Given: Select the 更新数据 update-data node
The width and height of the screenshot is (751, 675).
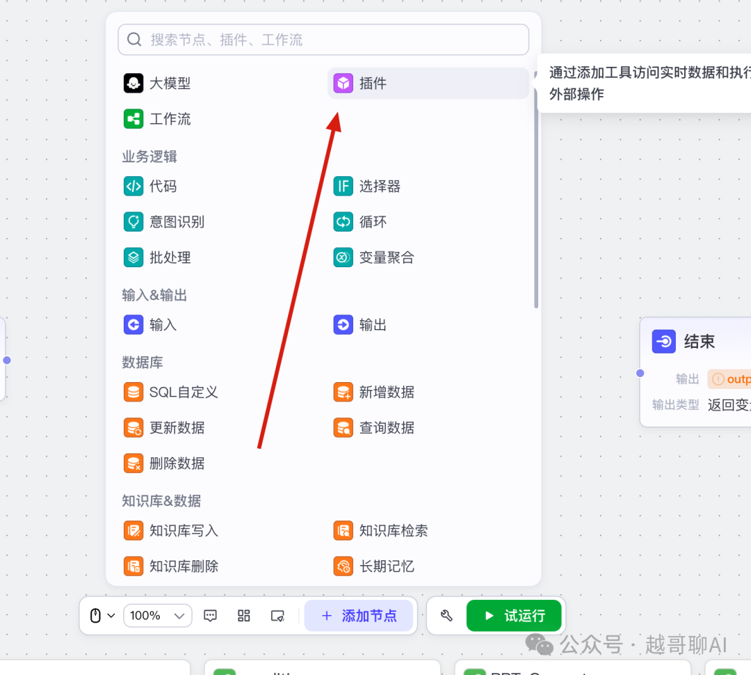Looking at the screenshot, I should (164, 427).
